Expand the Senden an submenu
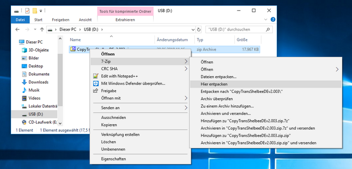352x169 pixels. coord(186,108)
